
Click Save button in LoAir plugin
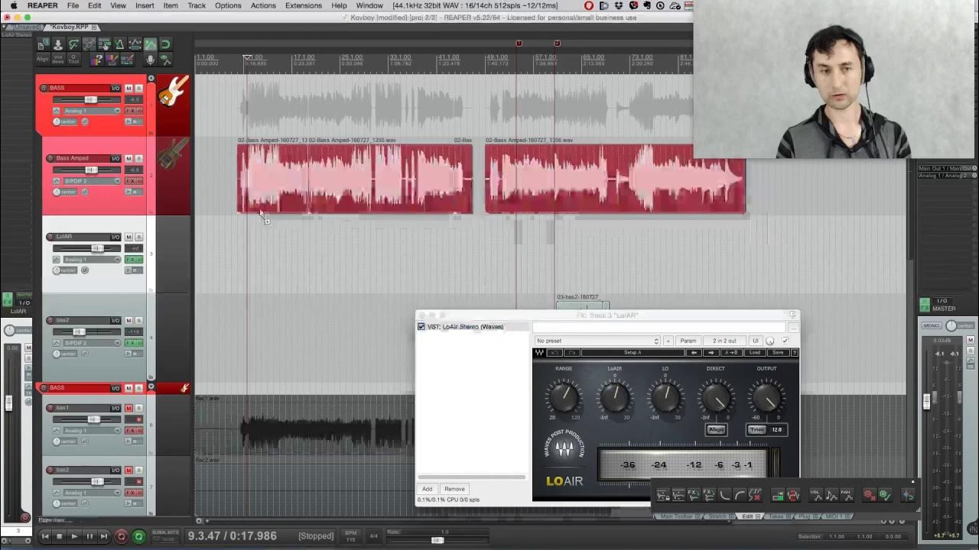click(778, 352)
